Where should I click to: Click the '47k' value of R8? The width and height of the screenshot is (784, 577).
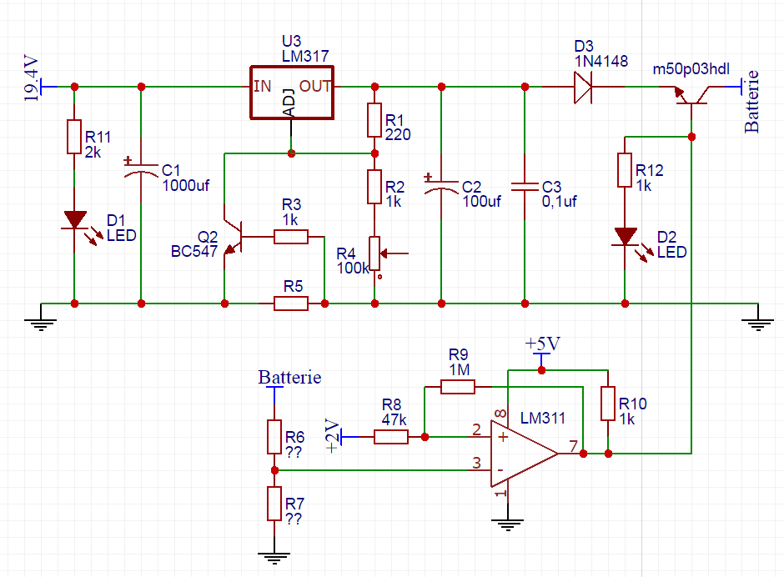pyautogui.click(x=395, y=420)
